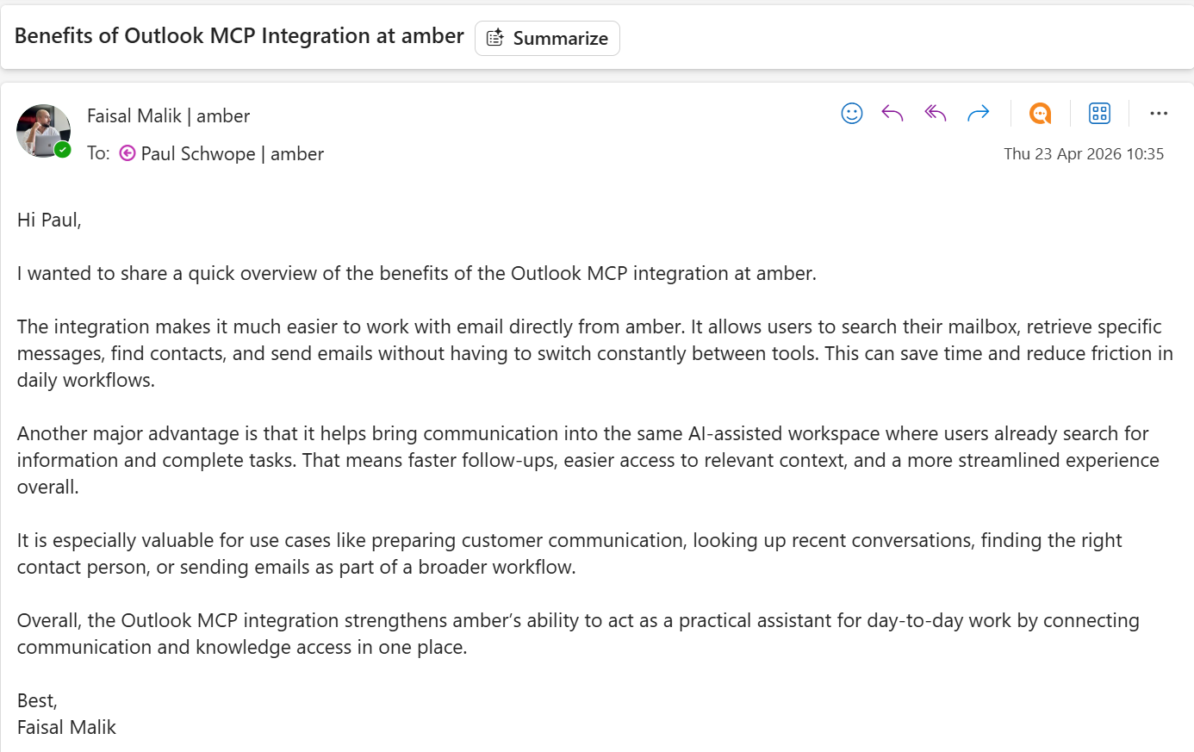React to the email with the smiley icon
The height and width of the screenshot is (752, 1194).
tap(851, 114)
